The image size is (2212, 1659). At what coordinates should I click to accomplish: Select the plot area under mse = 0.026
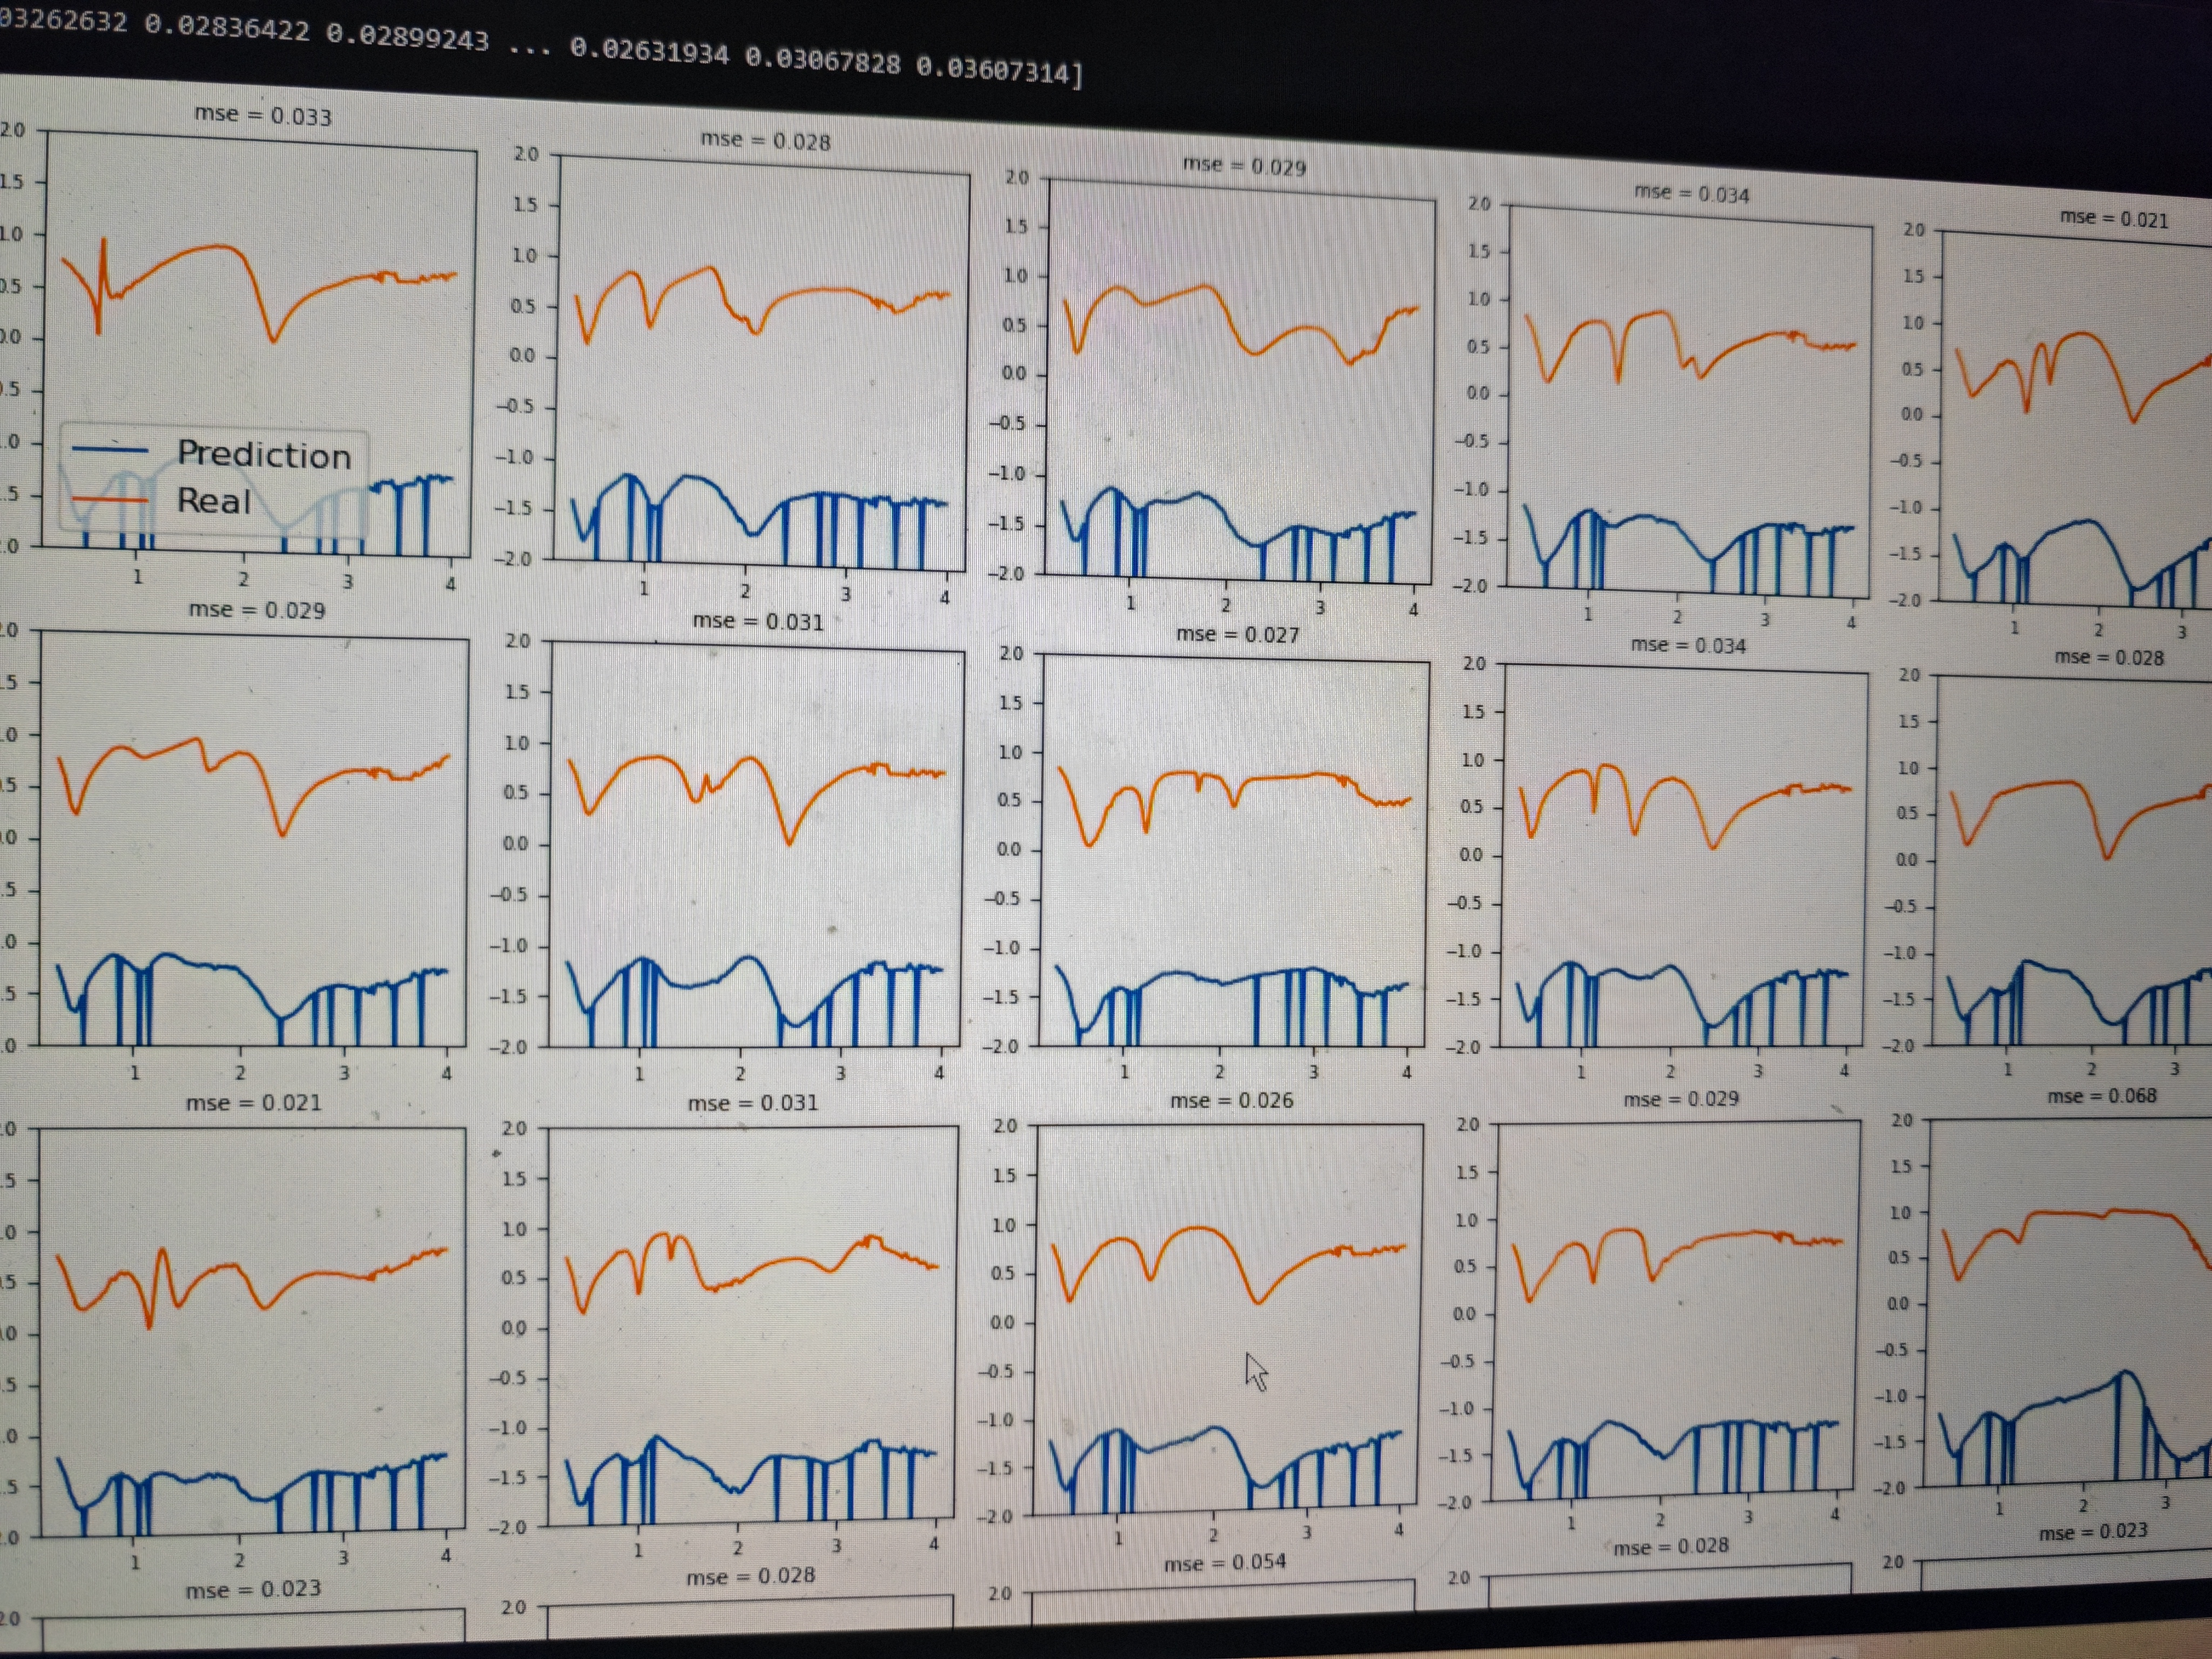(1228, 1318)
